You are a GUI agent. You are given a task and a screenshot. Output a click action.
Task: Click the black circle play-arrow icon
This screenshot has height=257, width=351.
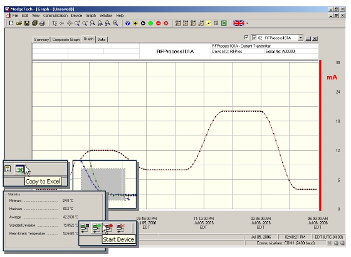[x=143, y=23]
